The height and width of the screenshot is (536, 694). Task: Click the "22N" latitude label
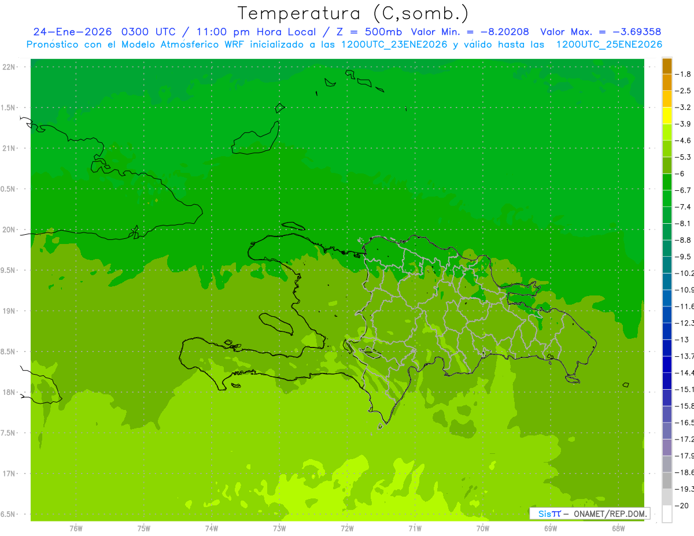(x=9, y=67)
